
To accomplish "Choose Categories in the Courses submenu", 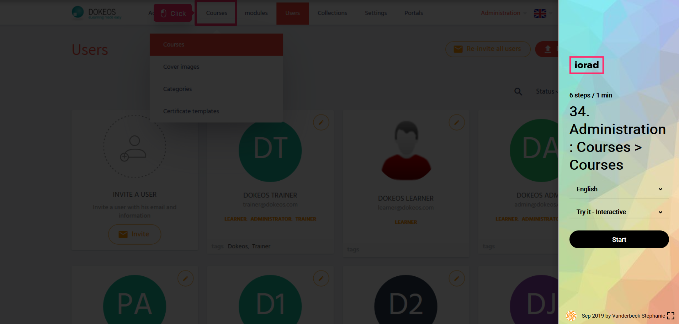I will tap(177, 89).
